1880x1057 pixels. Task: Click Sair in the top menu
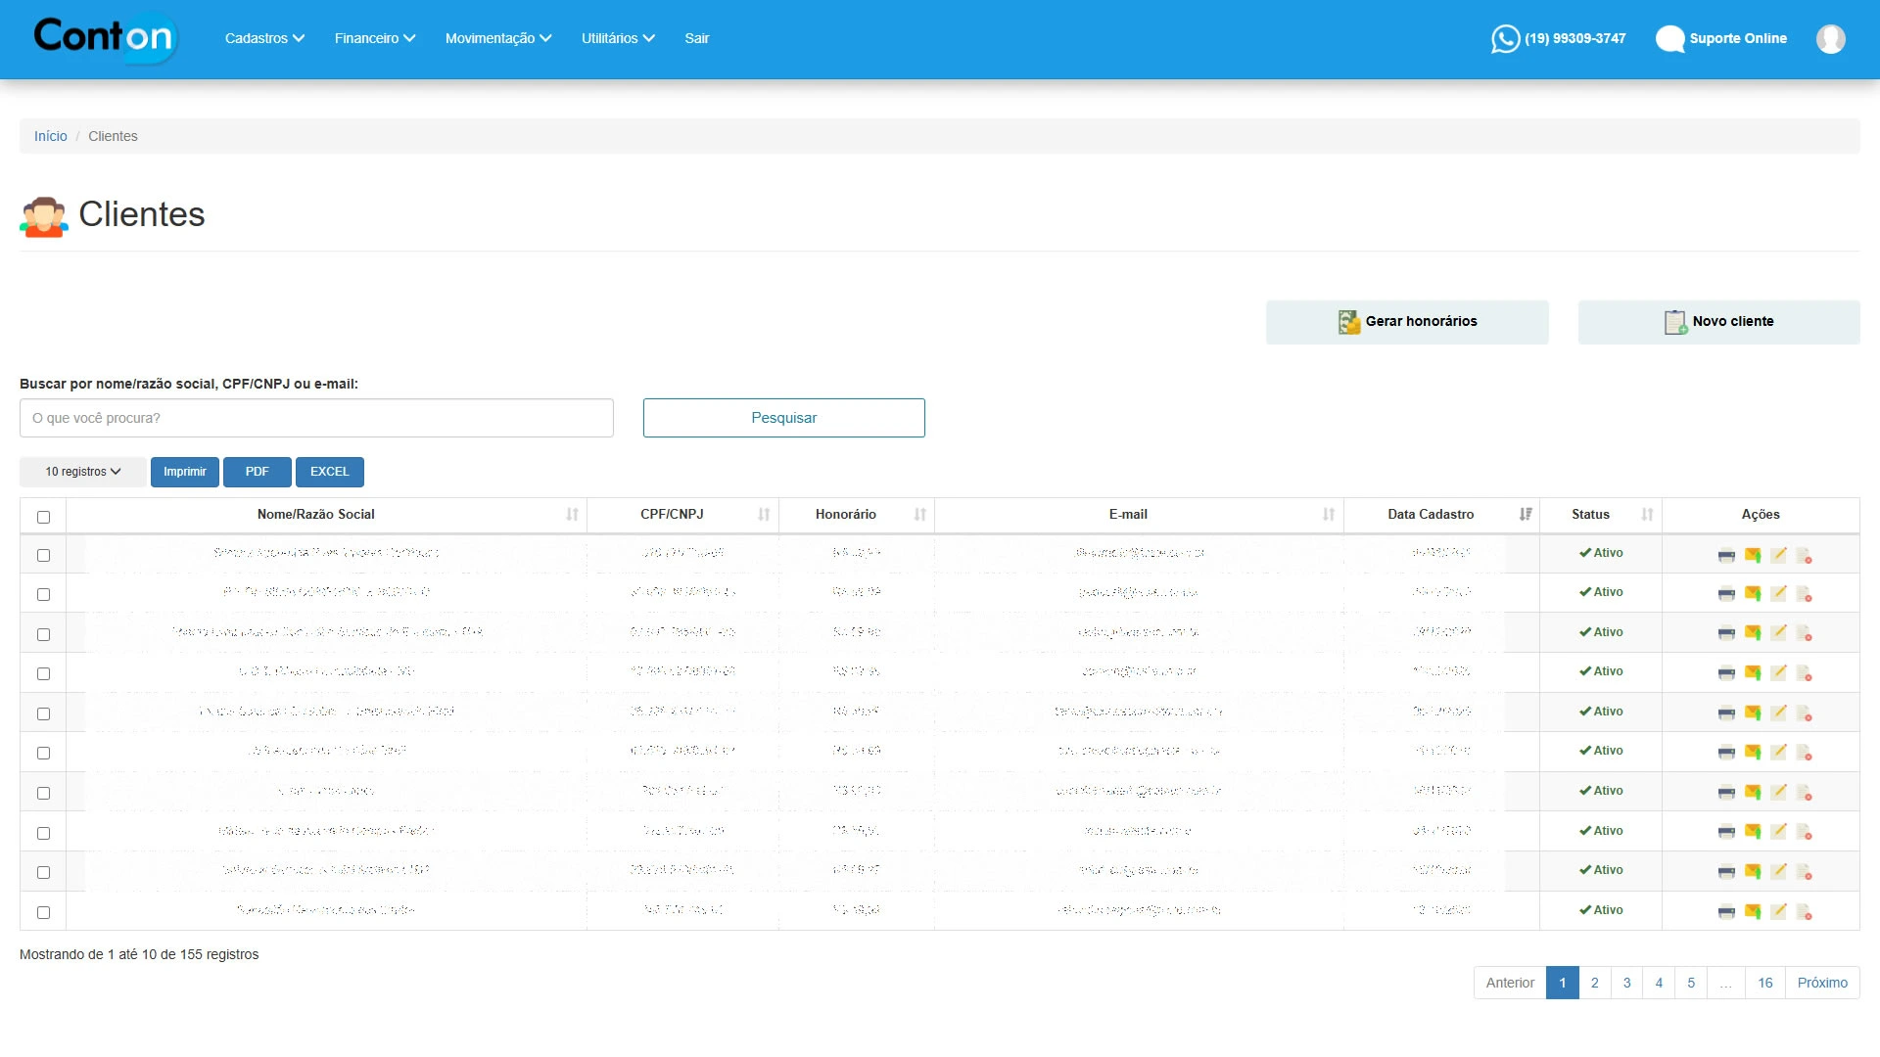click(696, 39)
